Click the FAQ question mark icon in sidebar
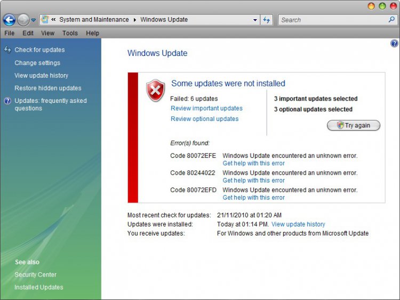 pyautogui.click(x=7, y=101)
